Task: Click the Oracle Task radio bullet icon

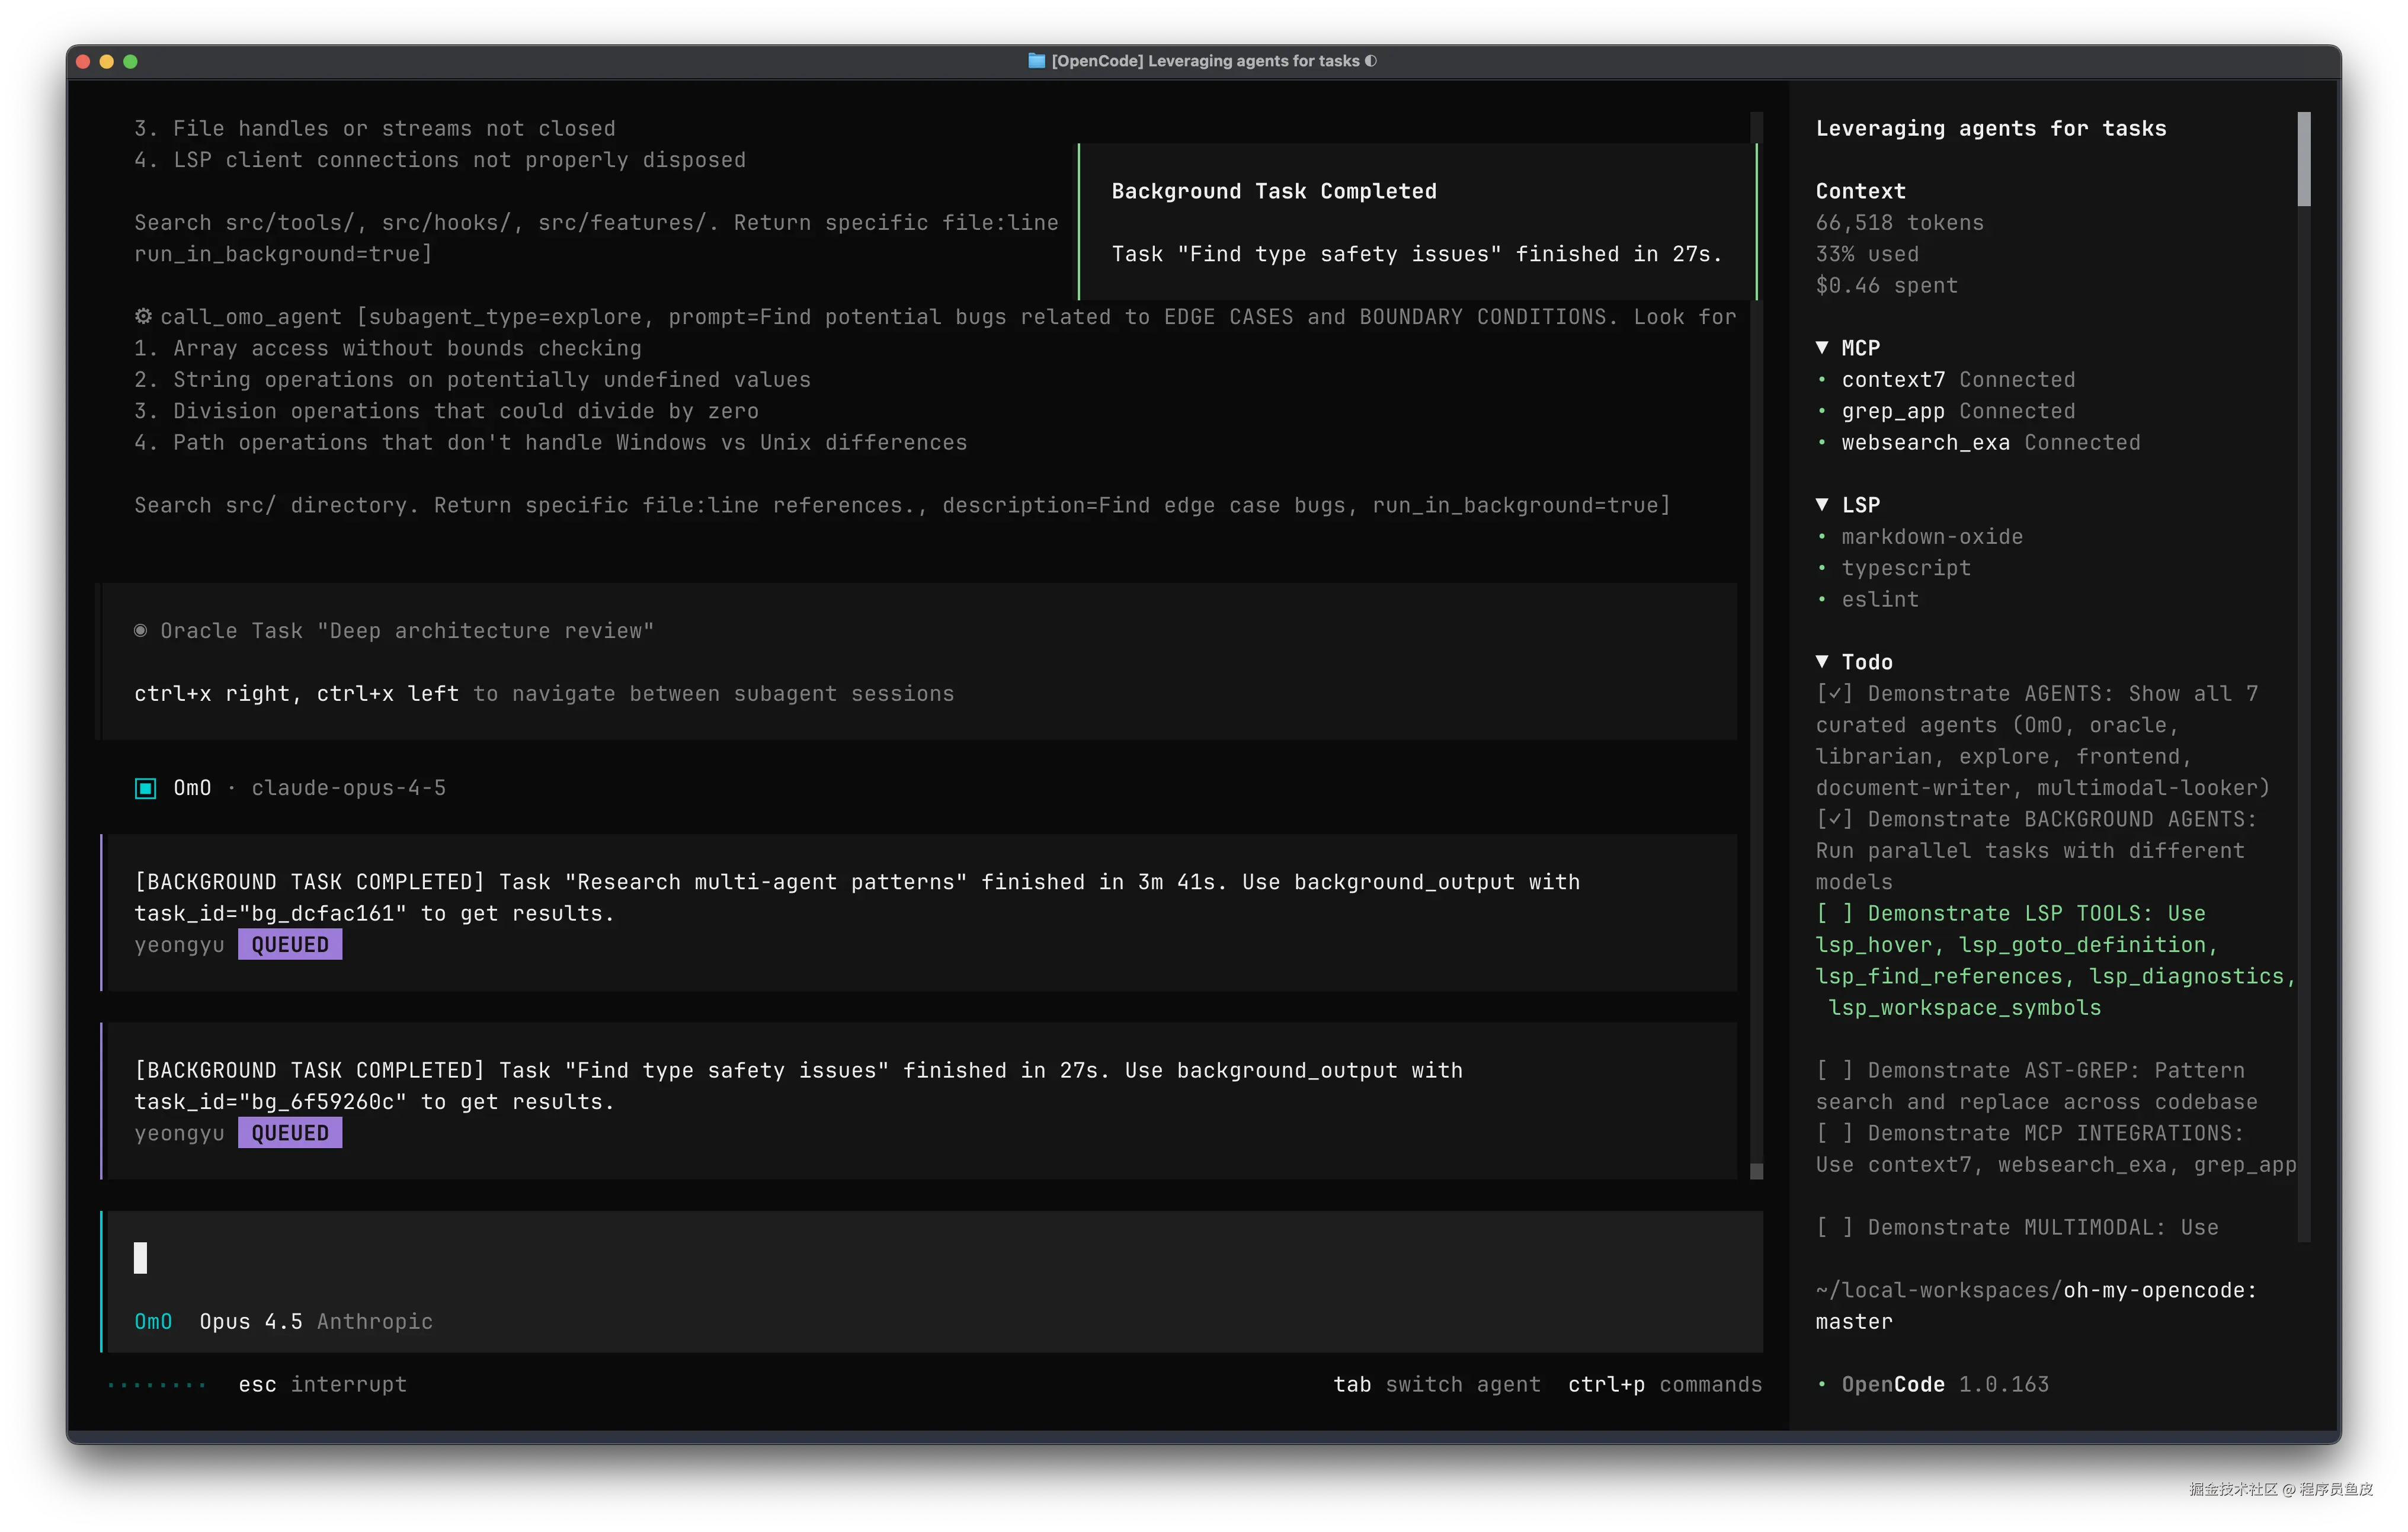Action: 141,630
